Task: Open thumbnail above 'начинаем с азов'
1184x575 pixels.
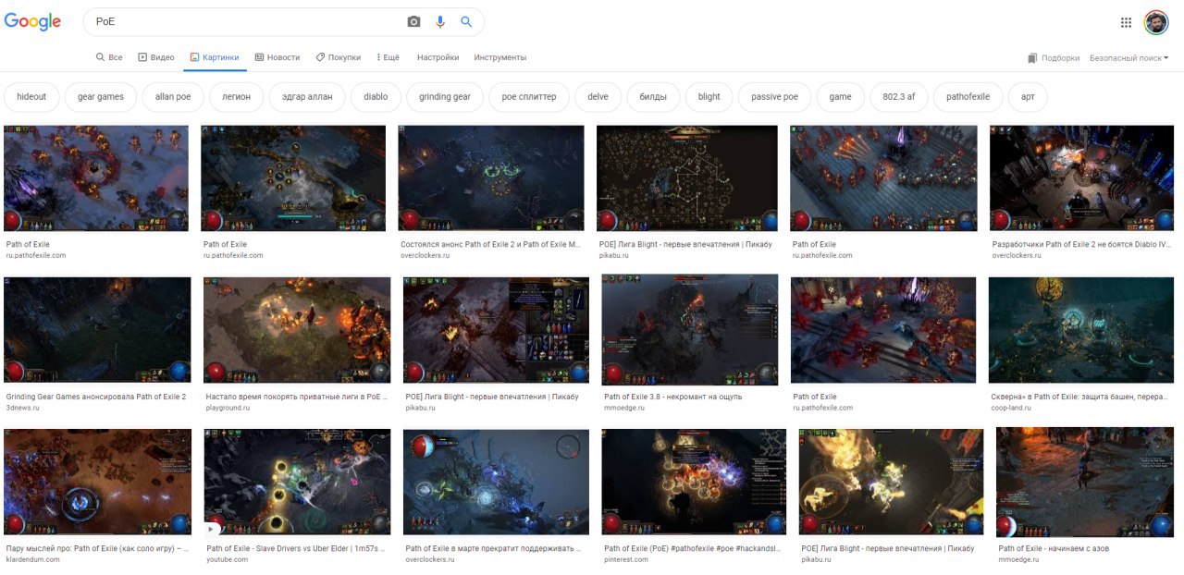Action: [1085, 482]
